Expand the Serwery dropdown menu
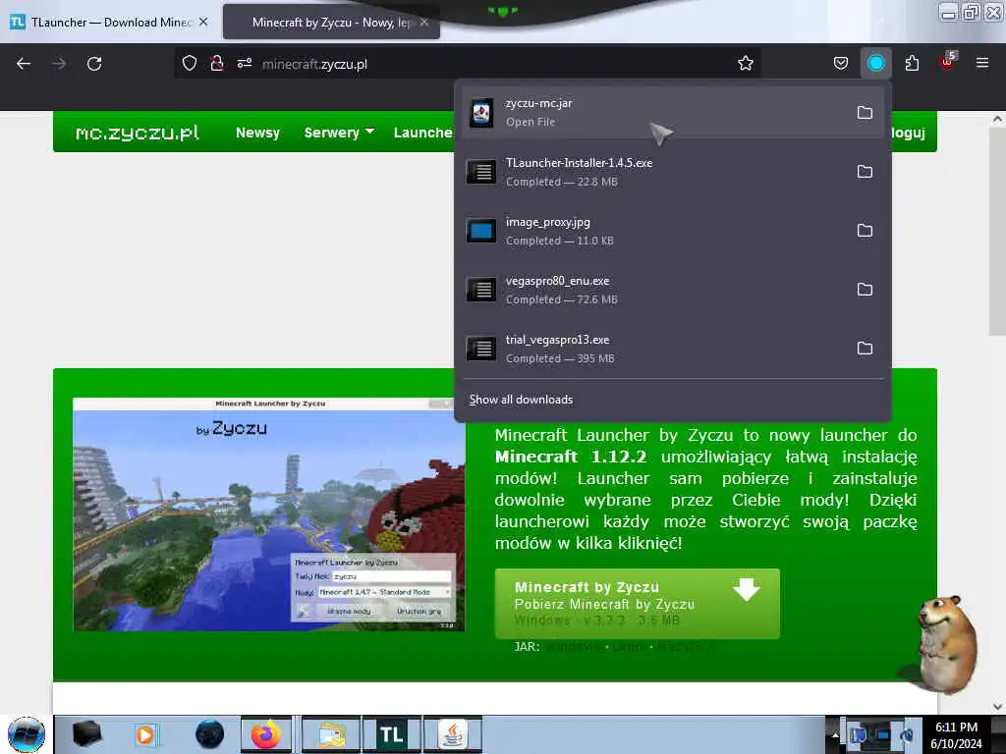The width and height of the screenshot is (1006, 754). (339, 133)
